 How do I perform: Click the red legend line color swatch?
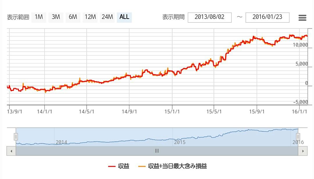[112, 166]
